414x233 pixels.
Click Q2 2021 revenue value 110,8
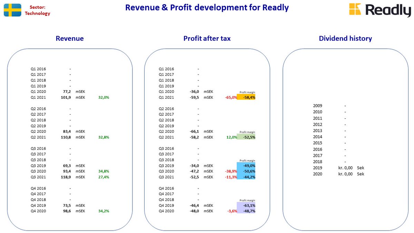click(66, 137)
